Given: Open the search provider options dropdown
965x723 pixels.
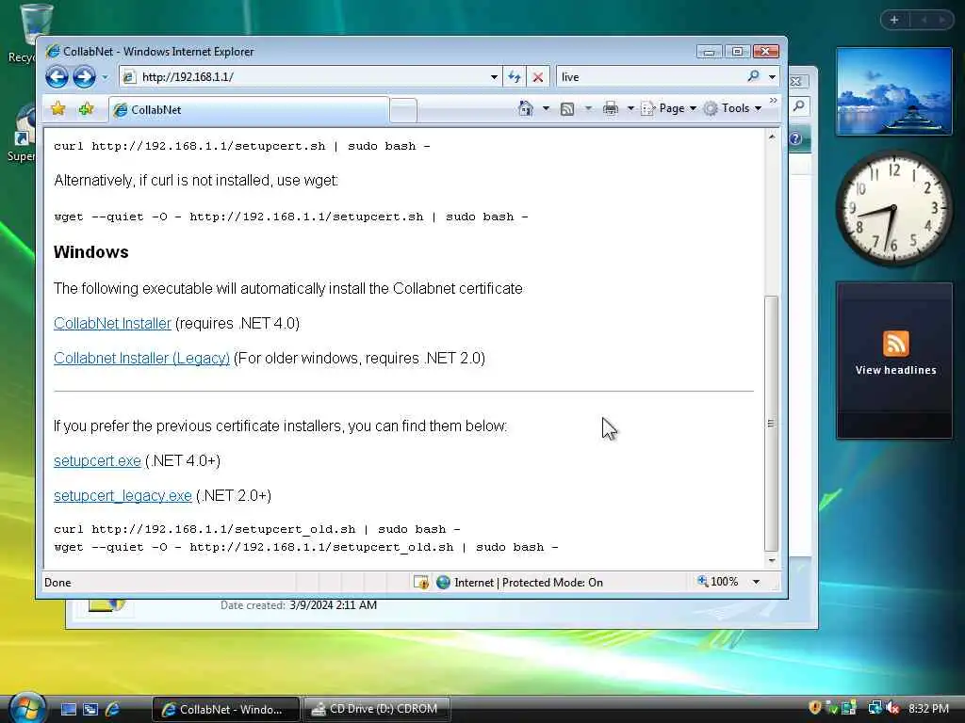Looking at the screenshot, I should (772, 77).
